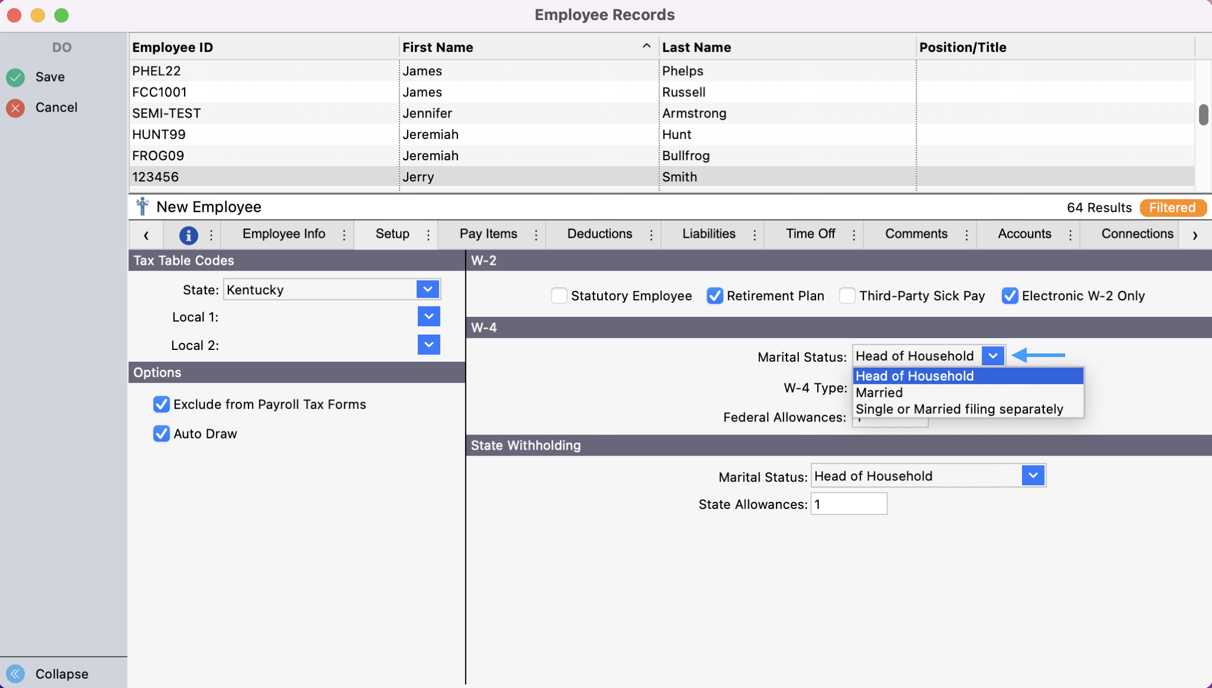Disable Exclude from Payroll Tax Forms
1212x688 pixels.
pyautogui.click(x=161, y=404)
